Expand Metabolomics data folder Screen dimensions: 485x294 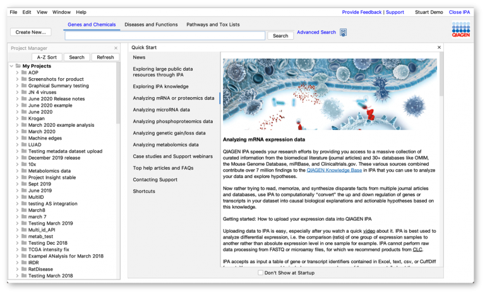tap(17, 170)
